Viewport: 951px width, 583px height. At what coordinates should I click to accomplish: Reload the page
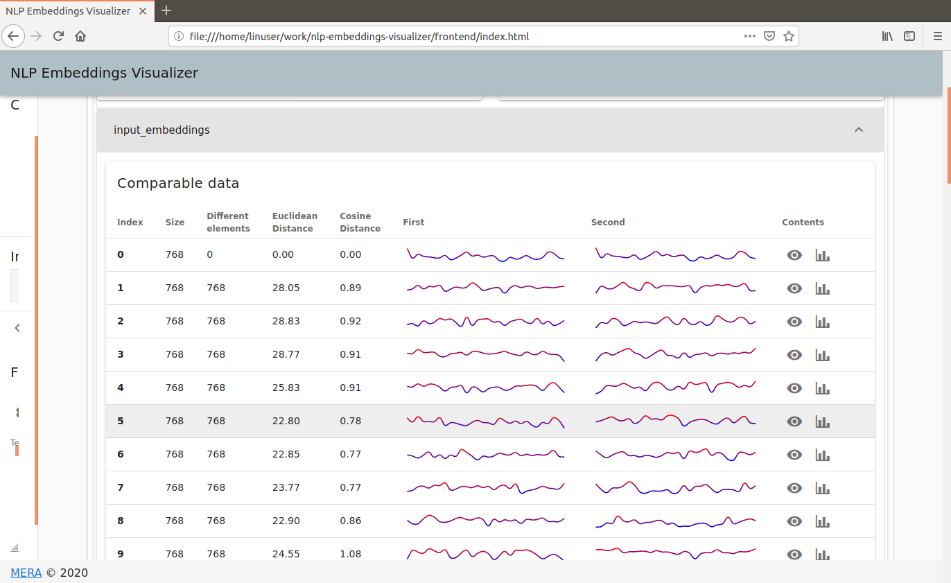pos(59,36)
